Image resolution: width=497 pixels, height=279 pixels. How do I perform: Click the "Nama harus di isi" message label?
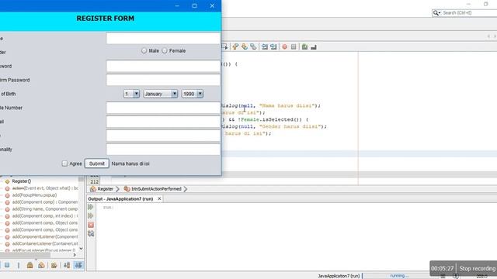click(x=130, y=164)
